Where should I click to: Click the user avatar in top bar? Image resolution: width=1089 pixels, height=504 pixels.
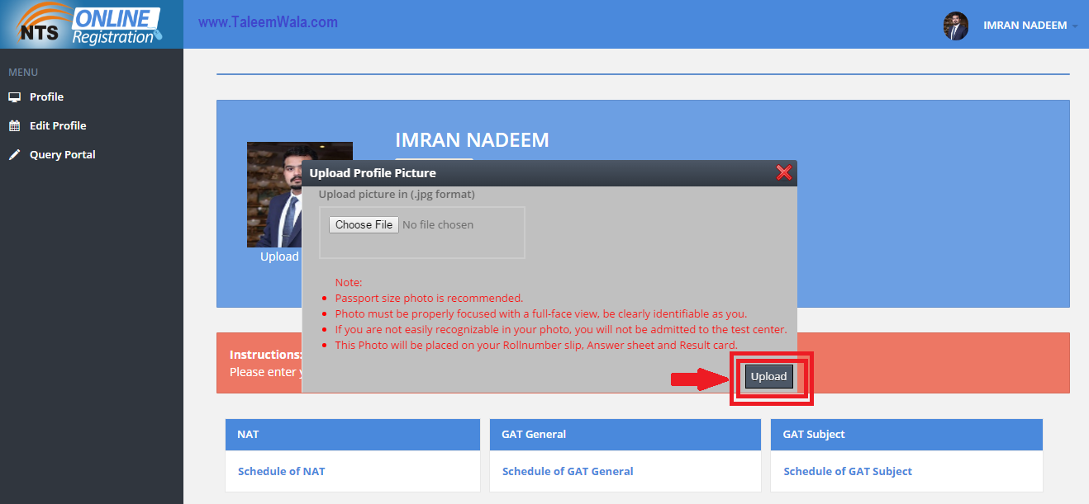click(x=956, y=26)
